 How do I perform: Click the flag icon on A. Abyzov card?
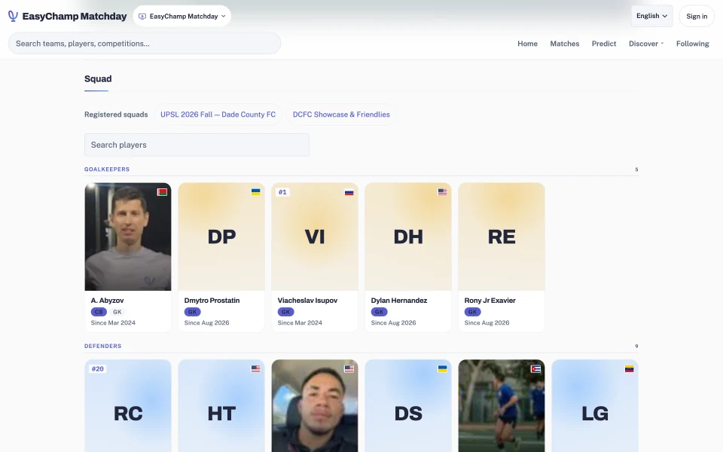[162, 192]
